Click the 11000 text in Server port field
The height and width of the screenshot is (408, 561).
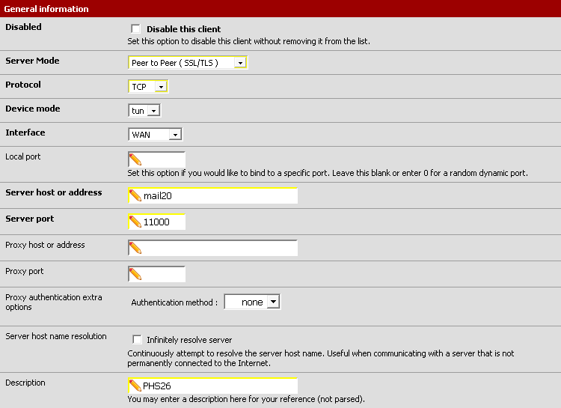[156, 222]
